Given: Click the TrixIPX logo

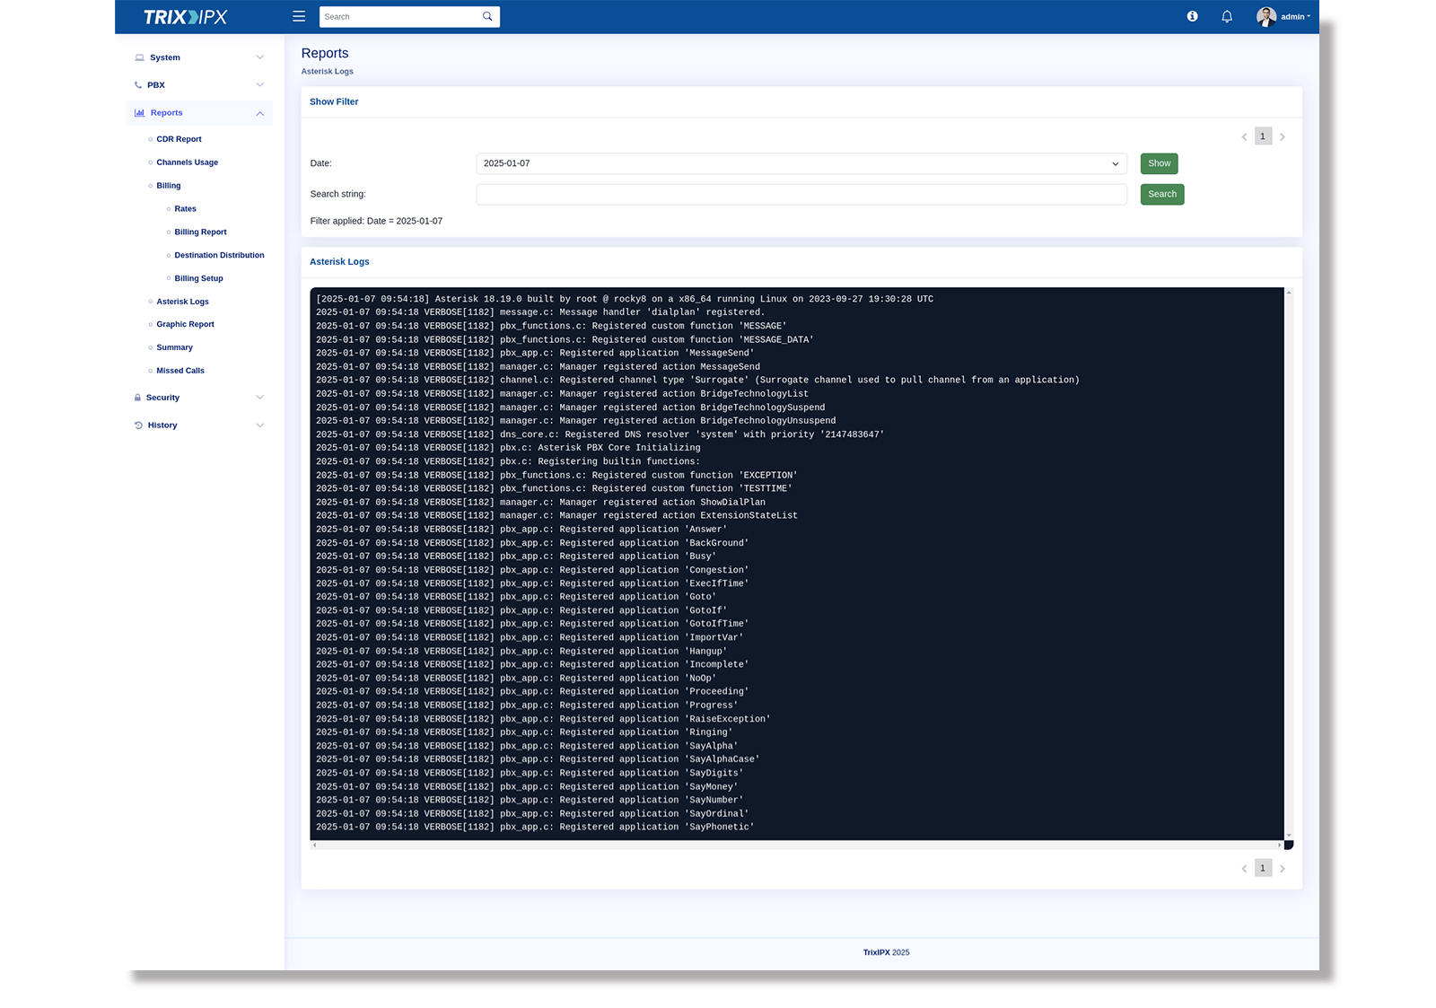Looking at the screenshot, I should (186, 17).
